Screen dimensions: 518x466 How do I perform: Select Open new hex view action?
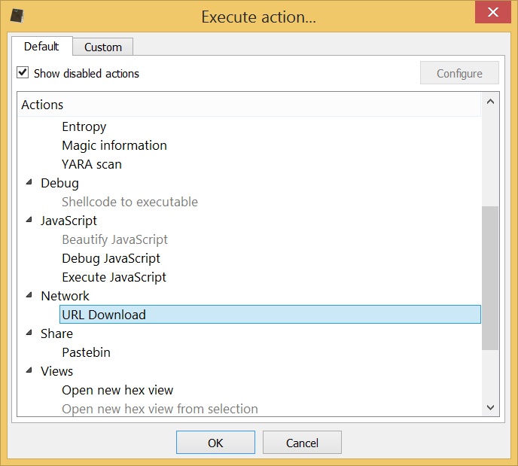point(117,391)
